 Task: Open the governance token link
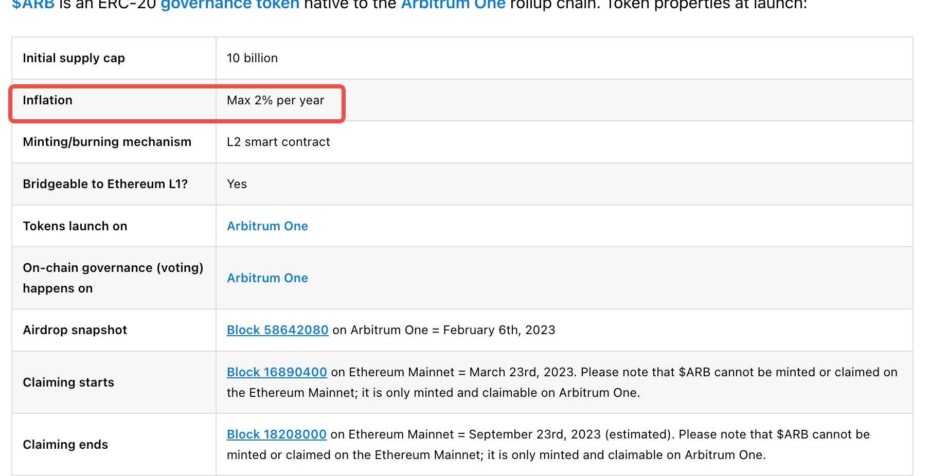[229, 5]
